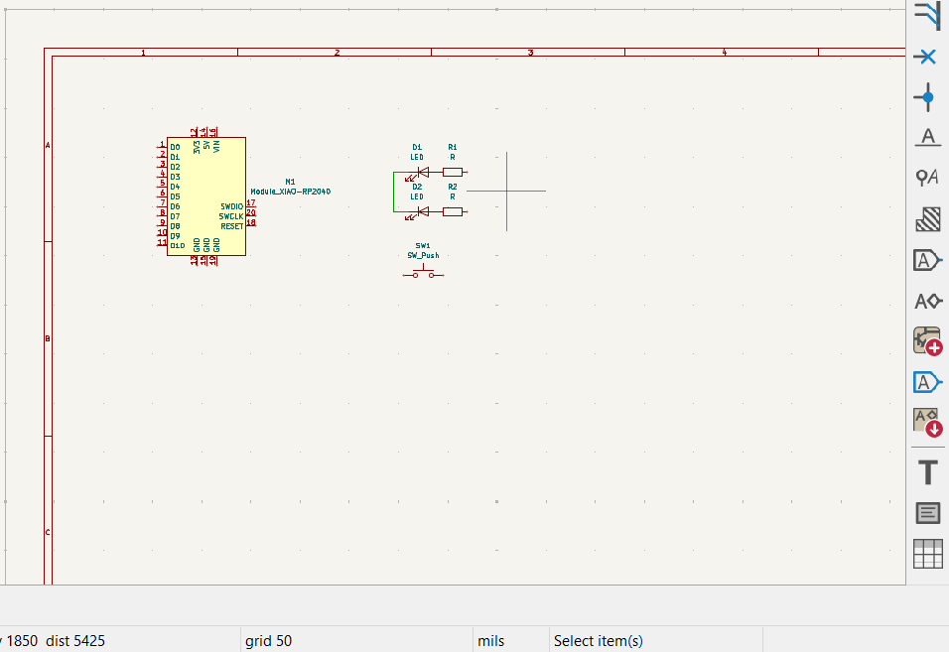Select the rule area hatch tool

[x=927, y=219]
